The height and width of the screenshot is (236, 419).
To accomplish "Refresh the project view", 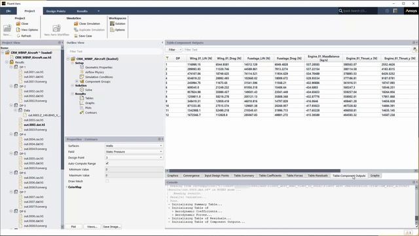I will click(24, 36).
